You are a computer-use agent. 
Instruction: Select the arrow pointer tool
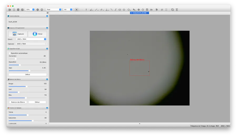pyautogui.click(x=77, y=9)
